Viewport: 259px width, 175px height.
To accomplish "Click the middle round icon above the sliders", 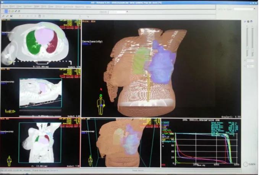I will click(x=248, y=21).
